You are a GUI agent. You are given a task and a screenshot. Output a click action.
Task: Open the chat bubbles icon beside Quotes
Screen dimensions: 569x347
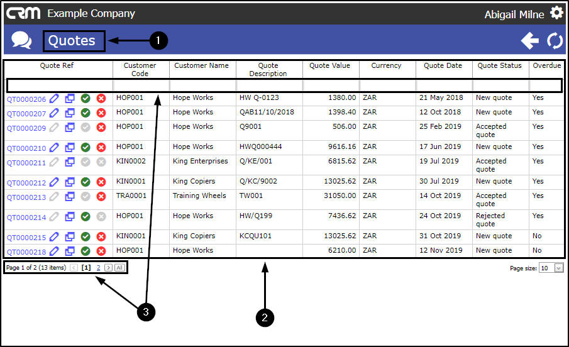21,40
